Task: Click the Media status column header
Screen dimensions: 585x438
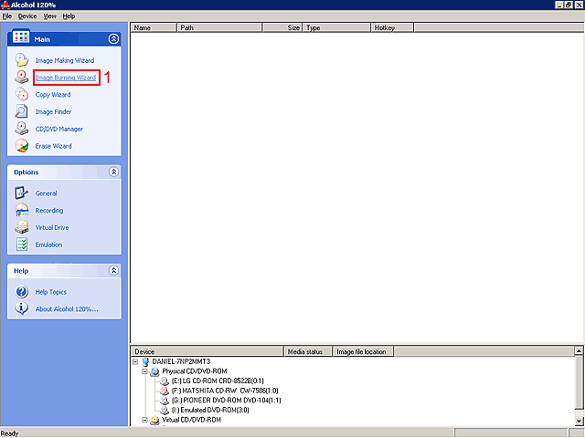Action: (308, 351)
